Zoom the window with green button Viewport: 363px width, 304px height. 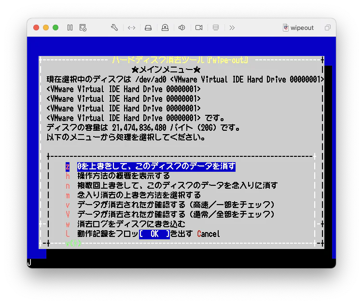pos(56,28)
